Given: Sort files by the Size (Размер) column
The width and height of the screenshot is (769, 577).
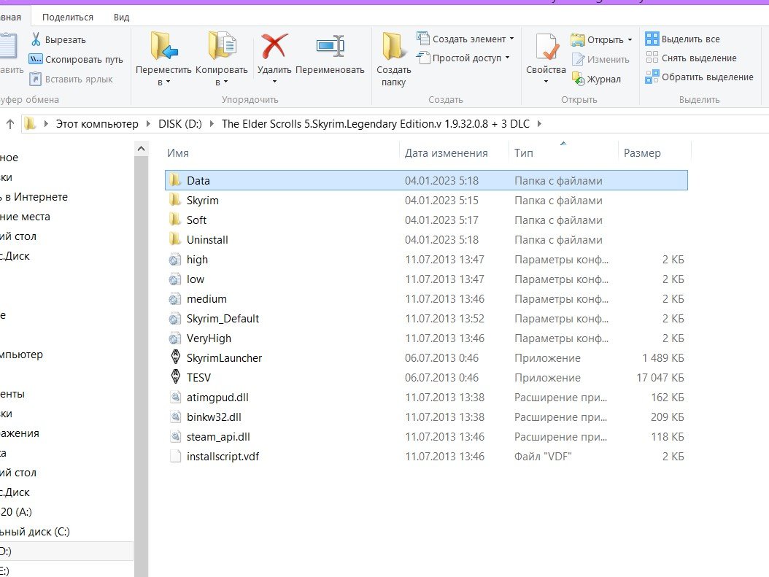Looking at the screenshot, I should [x=642, y=153].
